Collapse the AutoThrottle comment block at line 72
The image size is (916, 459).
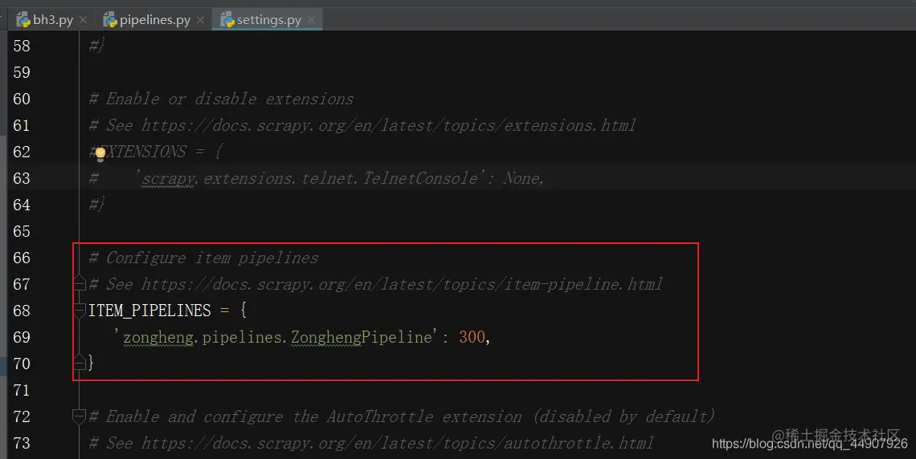tap(80, 416)
